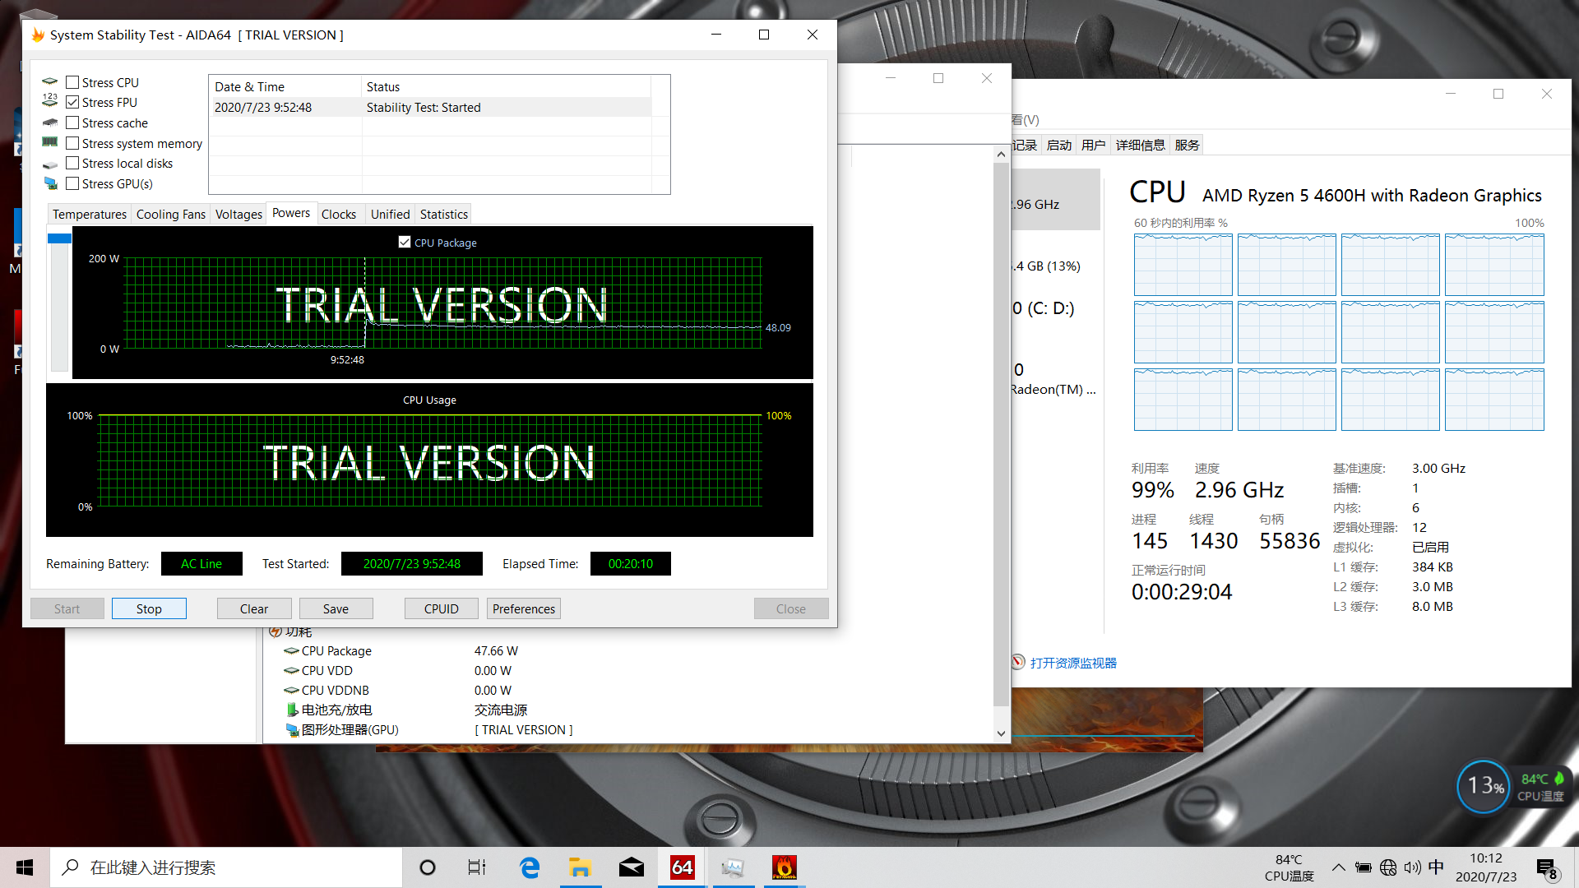Open the Windows Start menu
Image resolution: width=1579 pixels, height=888 pixels.
tap(25, 867)
